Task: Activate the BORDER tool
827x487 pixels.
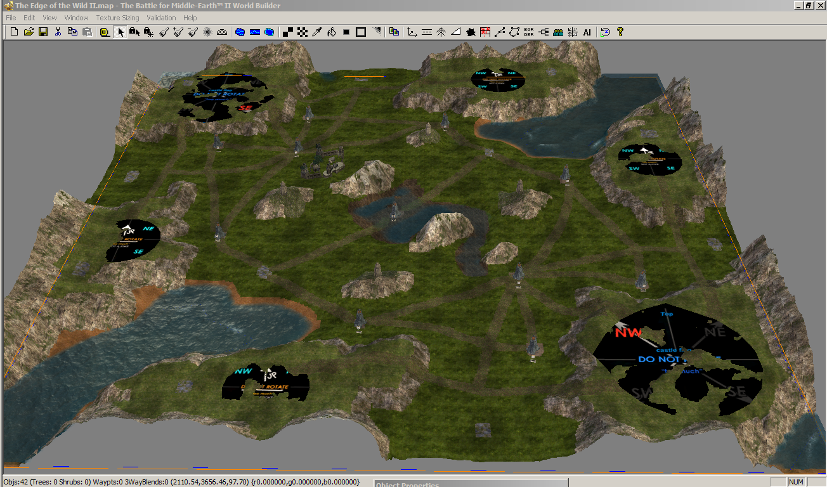Action: click(x=529, y=32)
